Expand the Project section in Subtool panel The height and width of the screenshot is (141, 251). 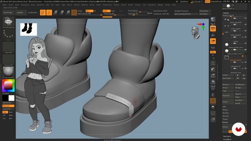click(225, 119)
